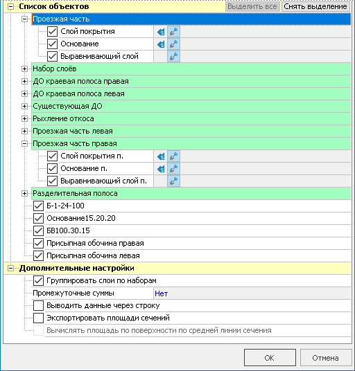Image resolution: width=355 pixels, height=371 pixels.
Task: Confirm with the OK button
Action: 270,358
